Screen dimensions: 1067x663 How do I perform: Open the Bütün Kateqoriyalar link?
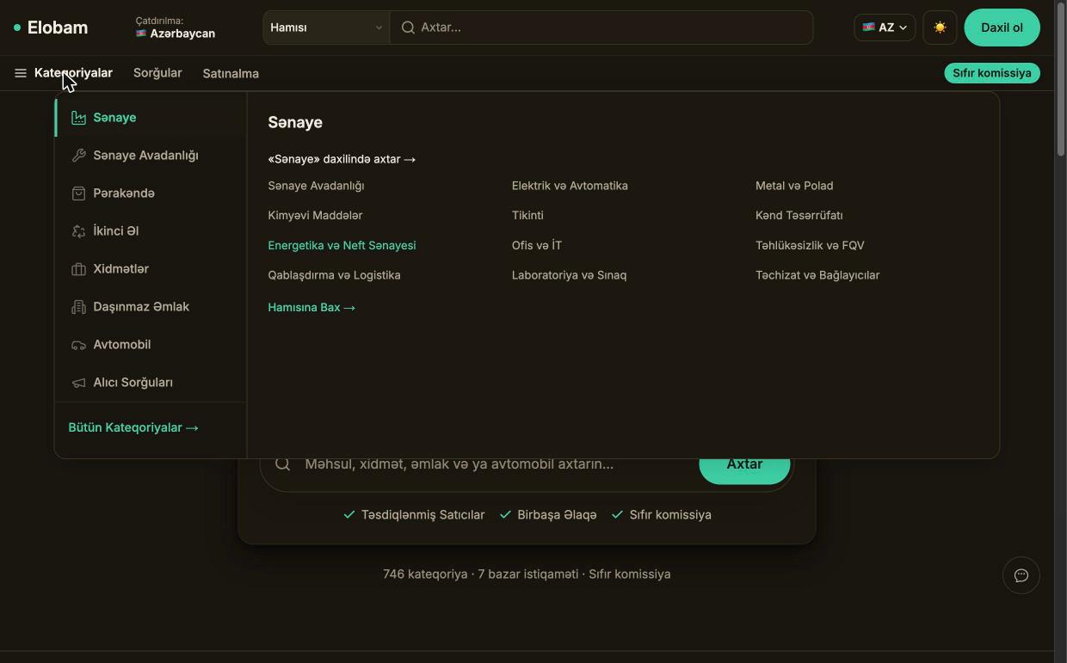click(x=133, y=427)
